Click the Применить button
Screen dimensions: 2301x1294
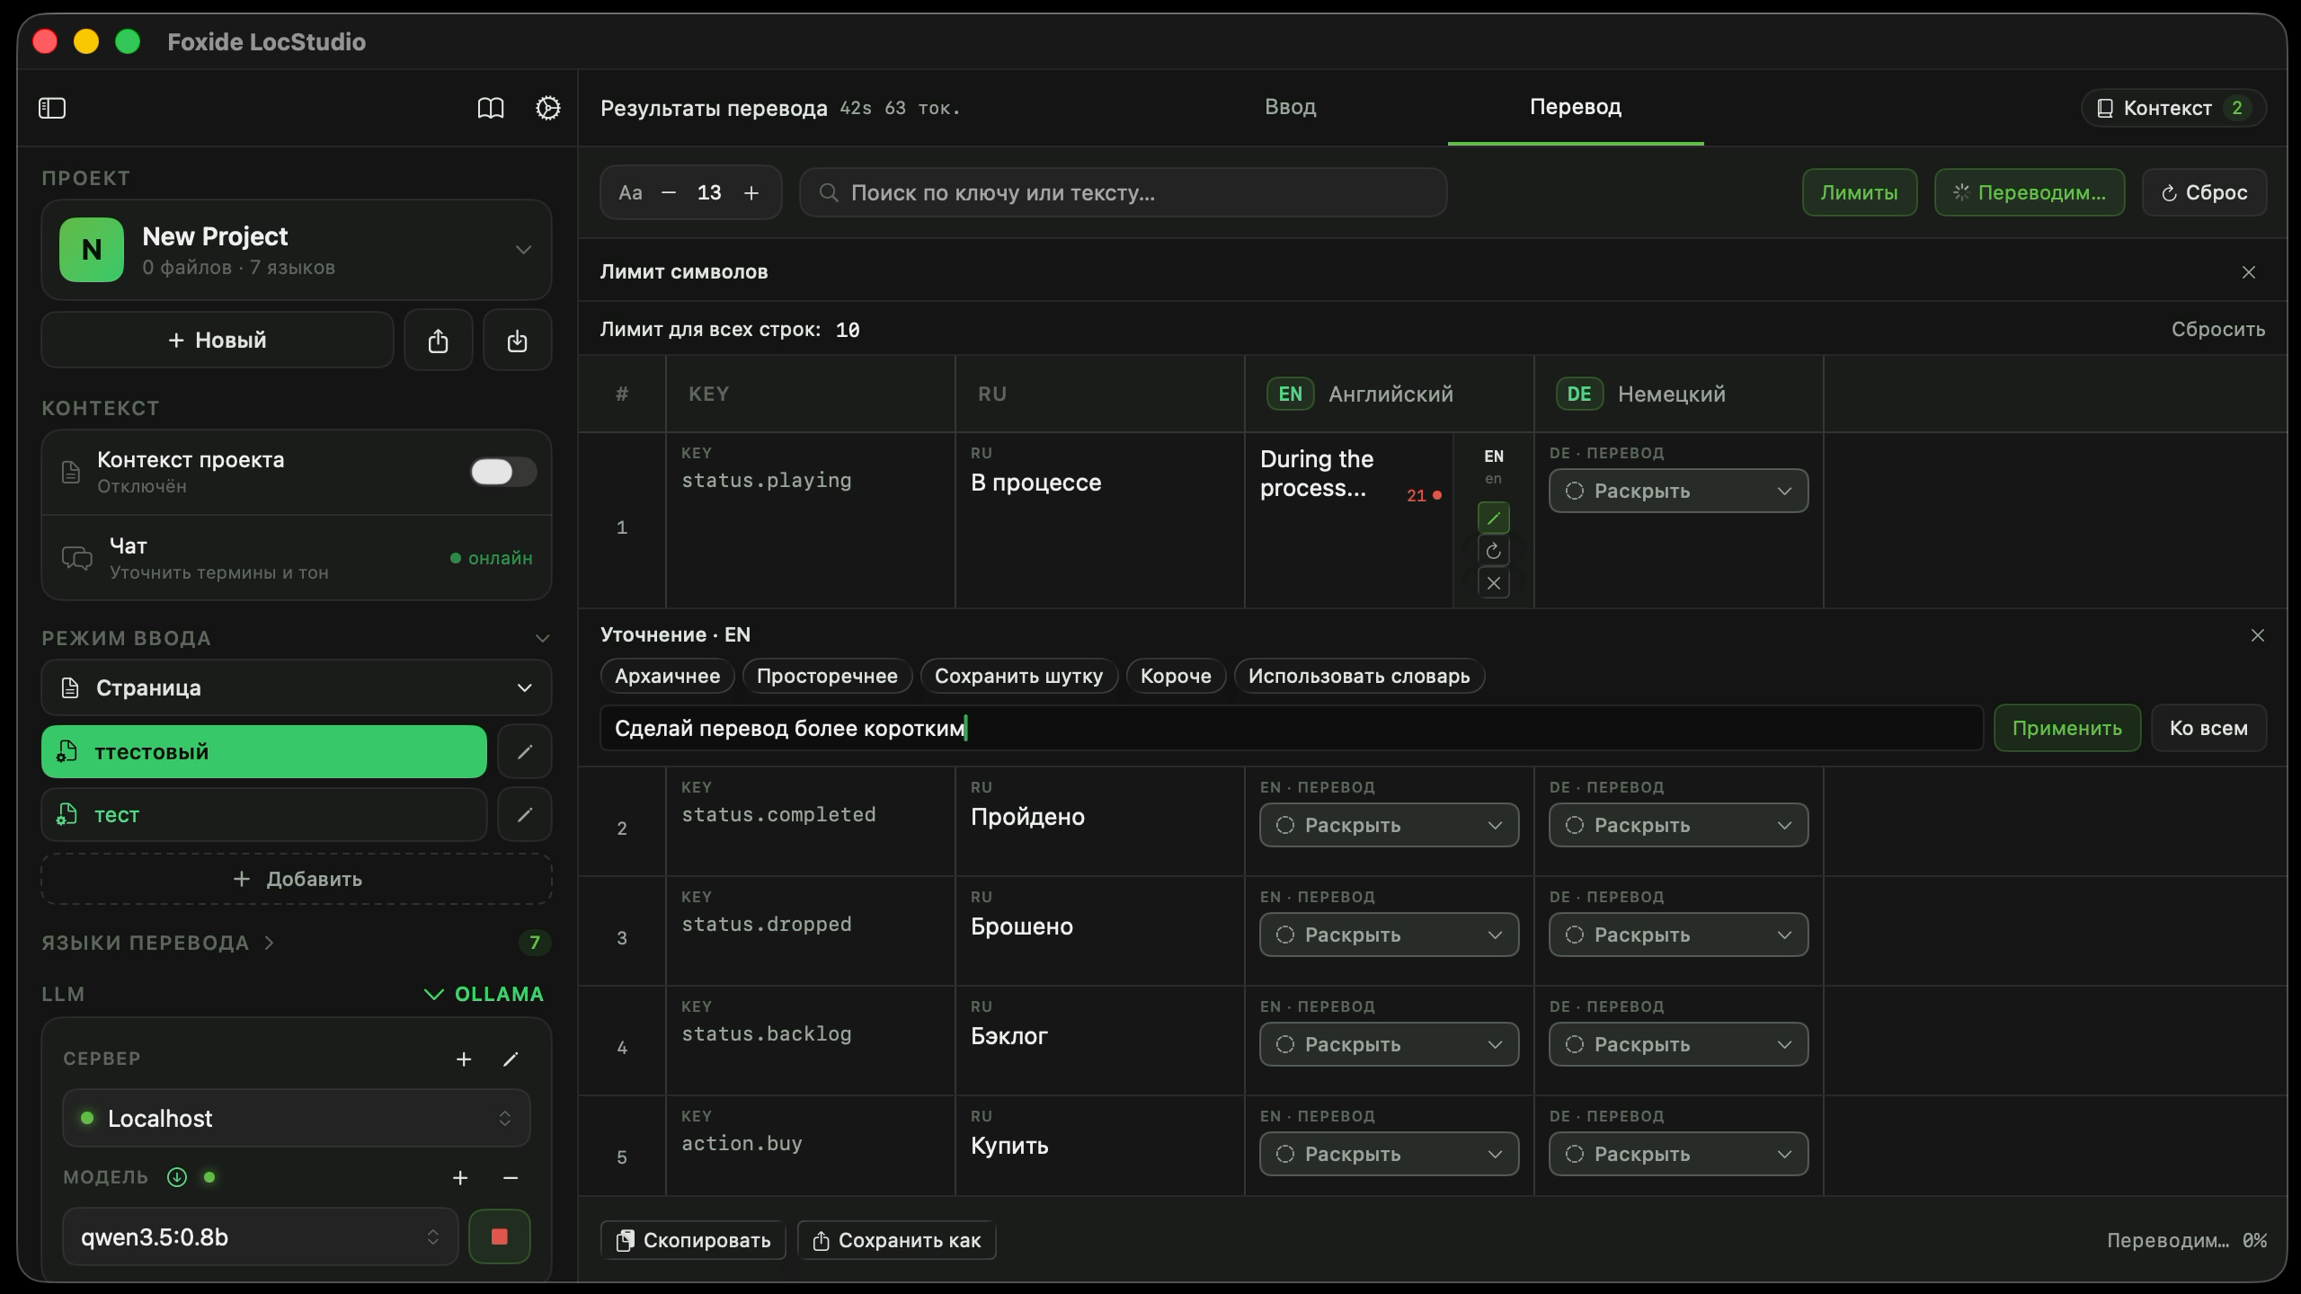(x=2066, y=728)
